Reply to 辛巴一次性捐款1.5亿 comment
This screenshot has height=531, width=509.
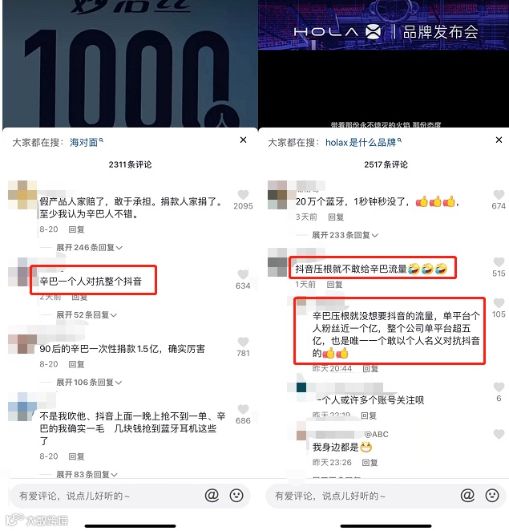[76, 364]
